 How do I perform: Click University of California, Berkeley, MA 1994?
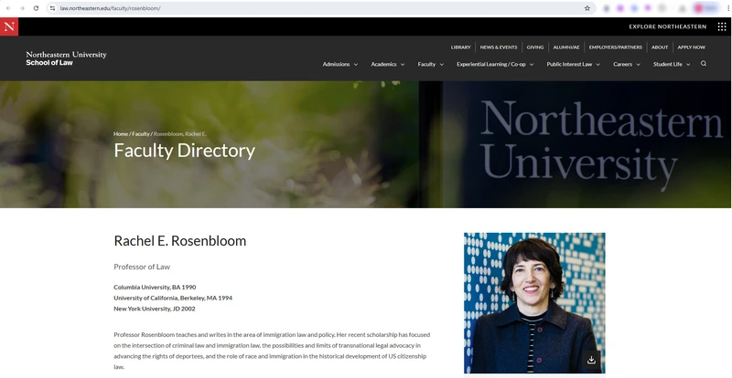pos(173,298)
